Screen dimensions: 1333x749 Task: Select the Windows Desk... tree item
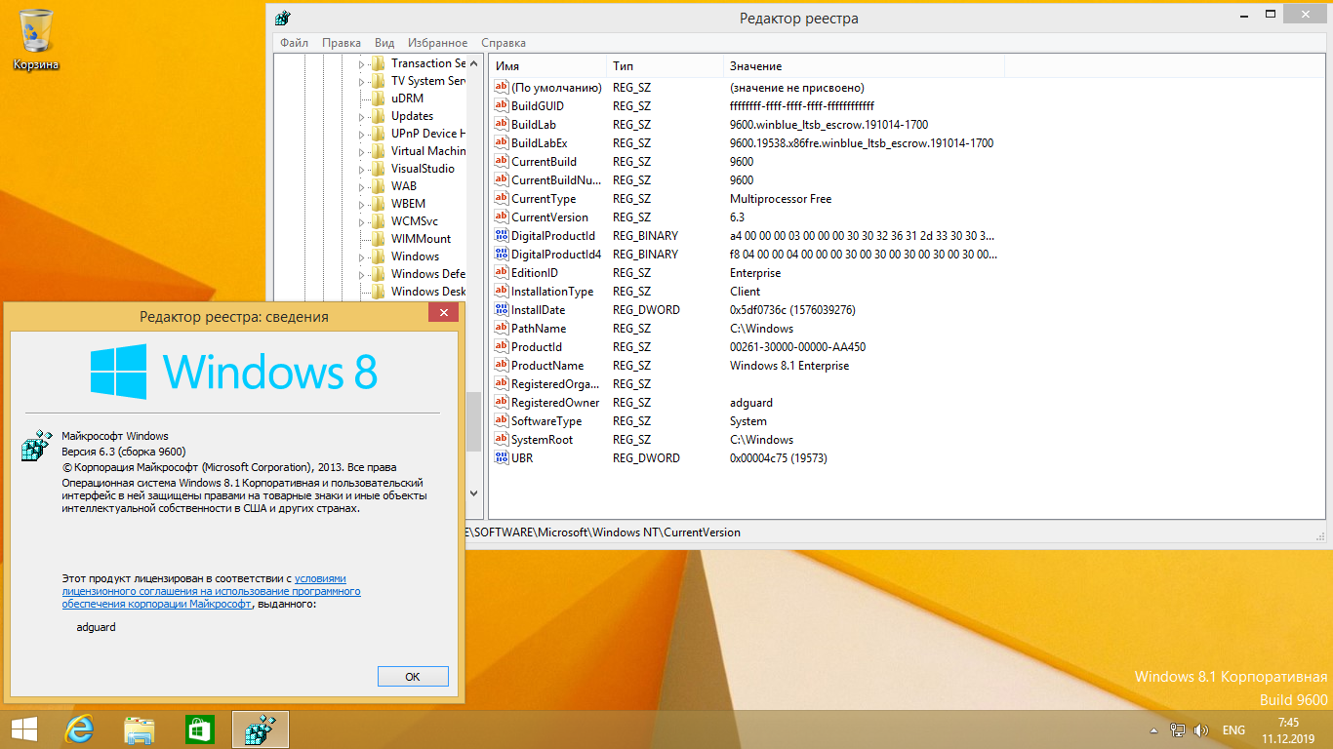[x=428, y=292]
